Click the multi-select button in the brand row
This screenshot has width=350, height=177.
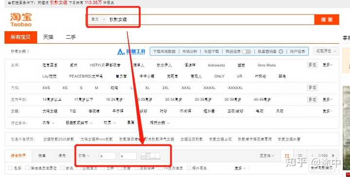[x=312, y=65]
